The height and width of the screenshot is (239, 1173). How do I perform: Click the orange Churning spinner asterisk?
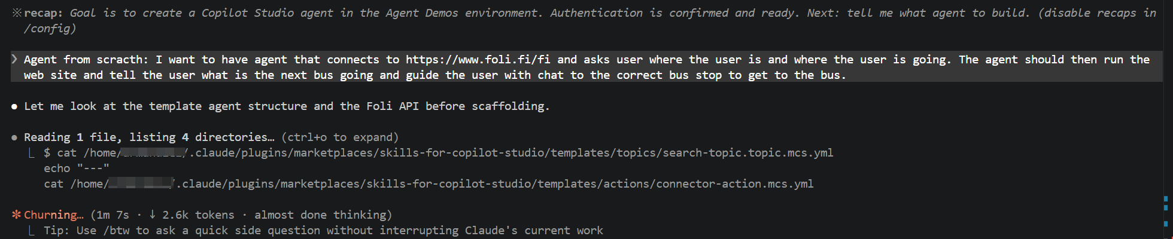(x=16, y=215)
